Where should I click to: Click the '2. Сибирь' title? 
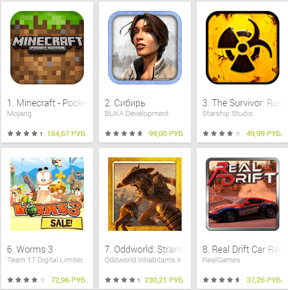click(x=125, y=103)
